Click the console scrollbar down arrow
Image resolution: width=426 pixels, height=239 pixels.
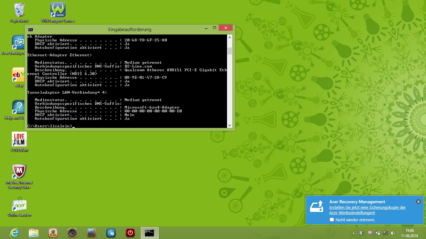click(230, 125)
